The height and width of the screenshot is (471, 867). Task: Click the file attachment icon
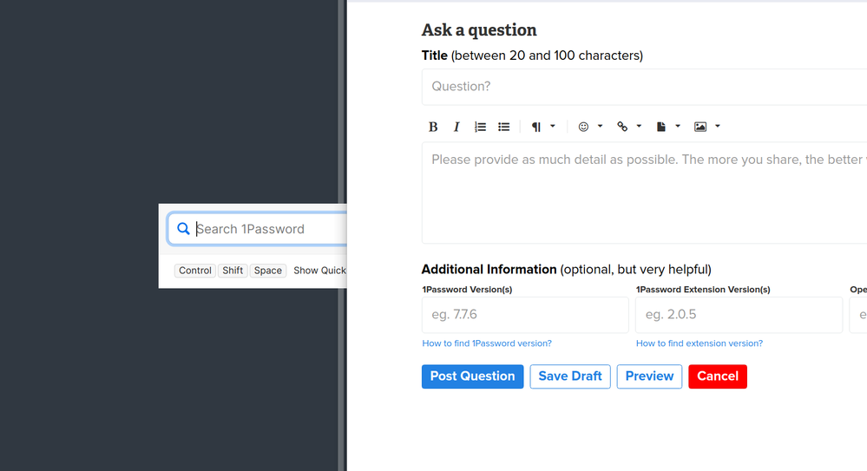click(661, 127)
